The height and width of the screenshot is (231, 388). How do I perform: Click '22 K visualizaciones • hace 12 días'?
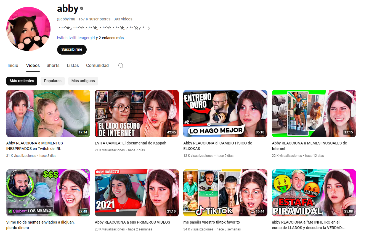coord(298,156)
